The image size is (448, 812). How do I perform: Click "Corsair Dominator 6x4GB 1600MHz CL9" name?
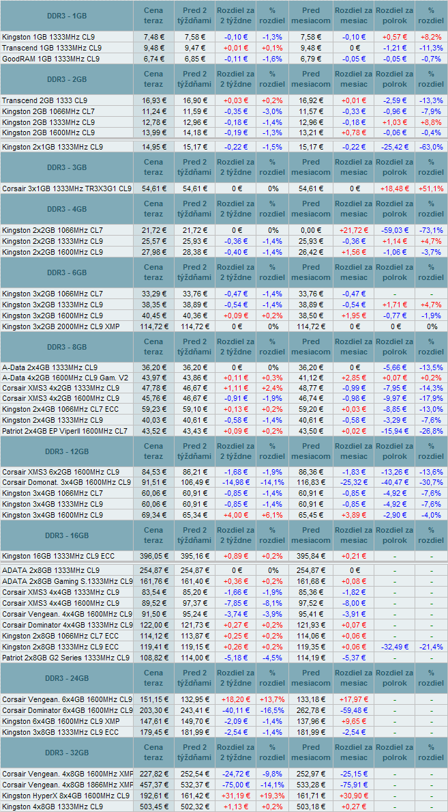tap(68, 710)
